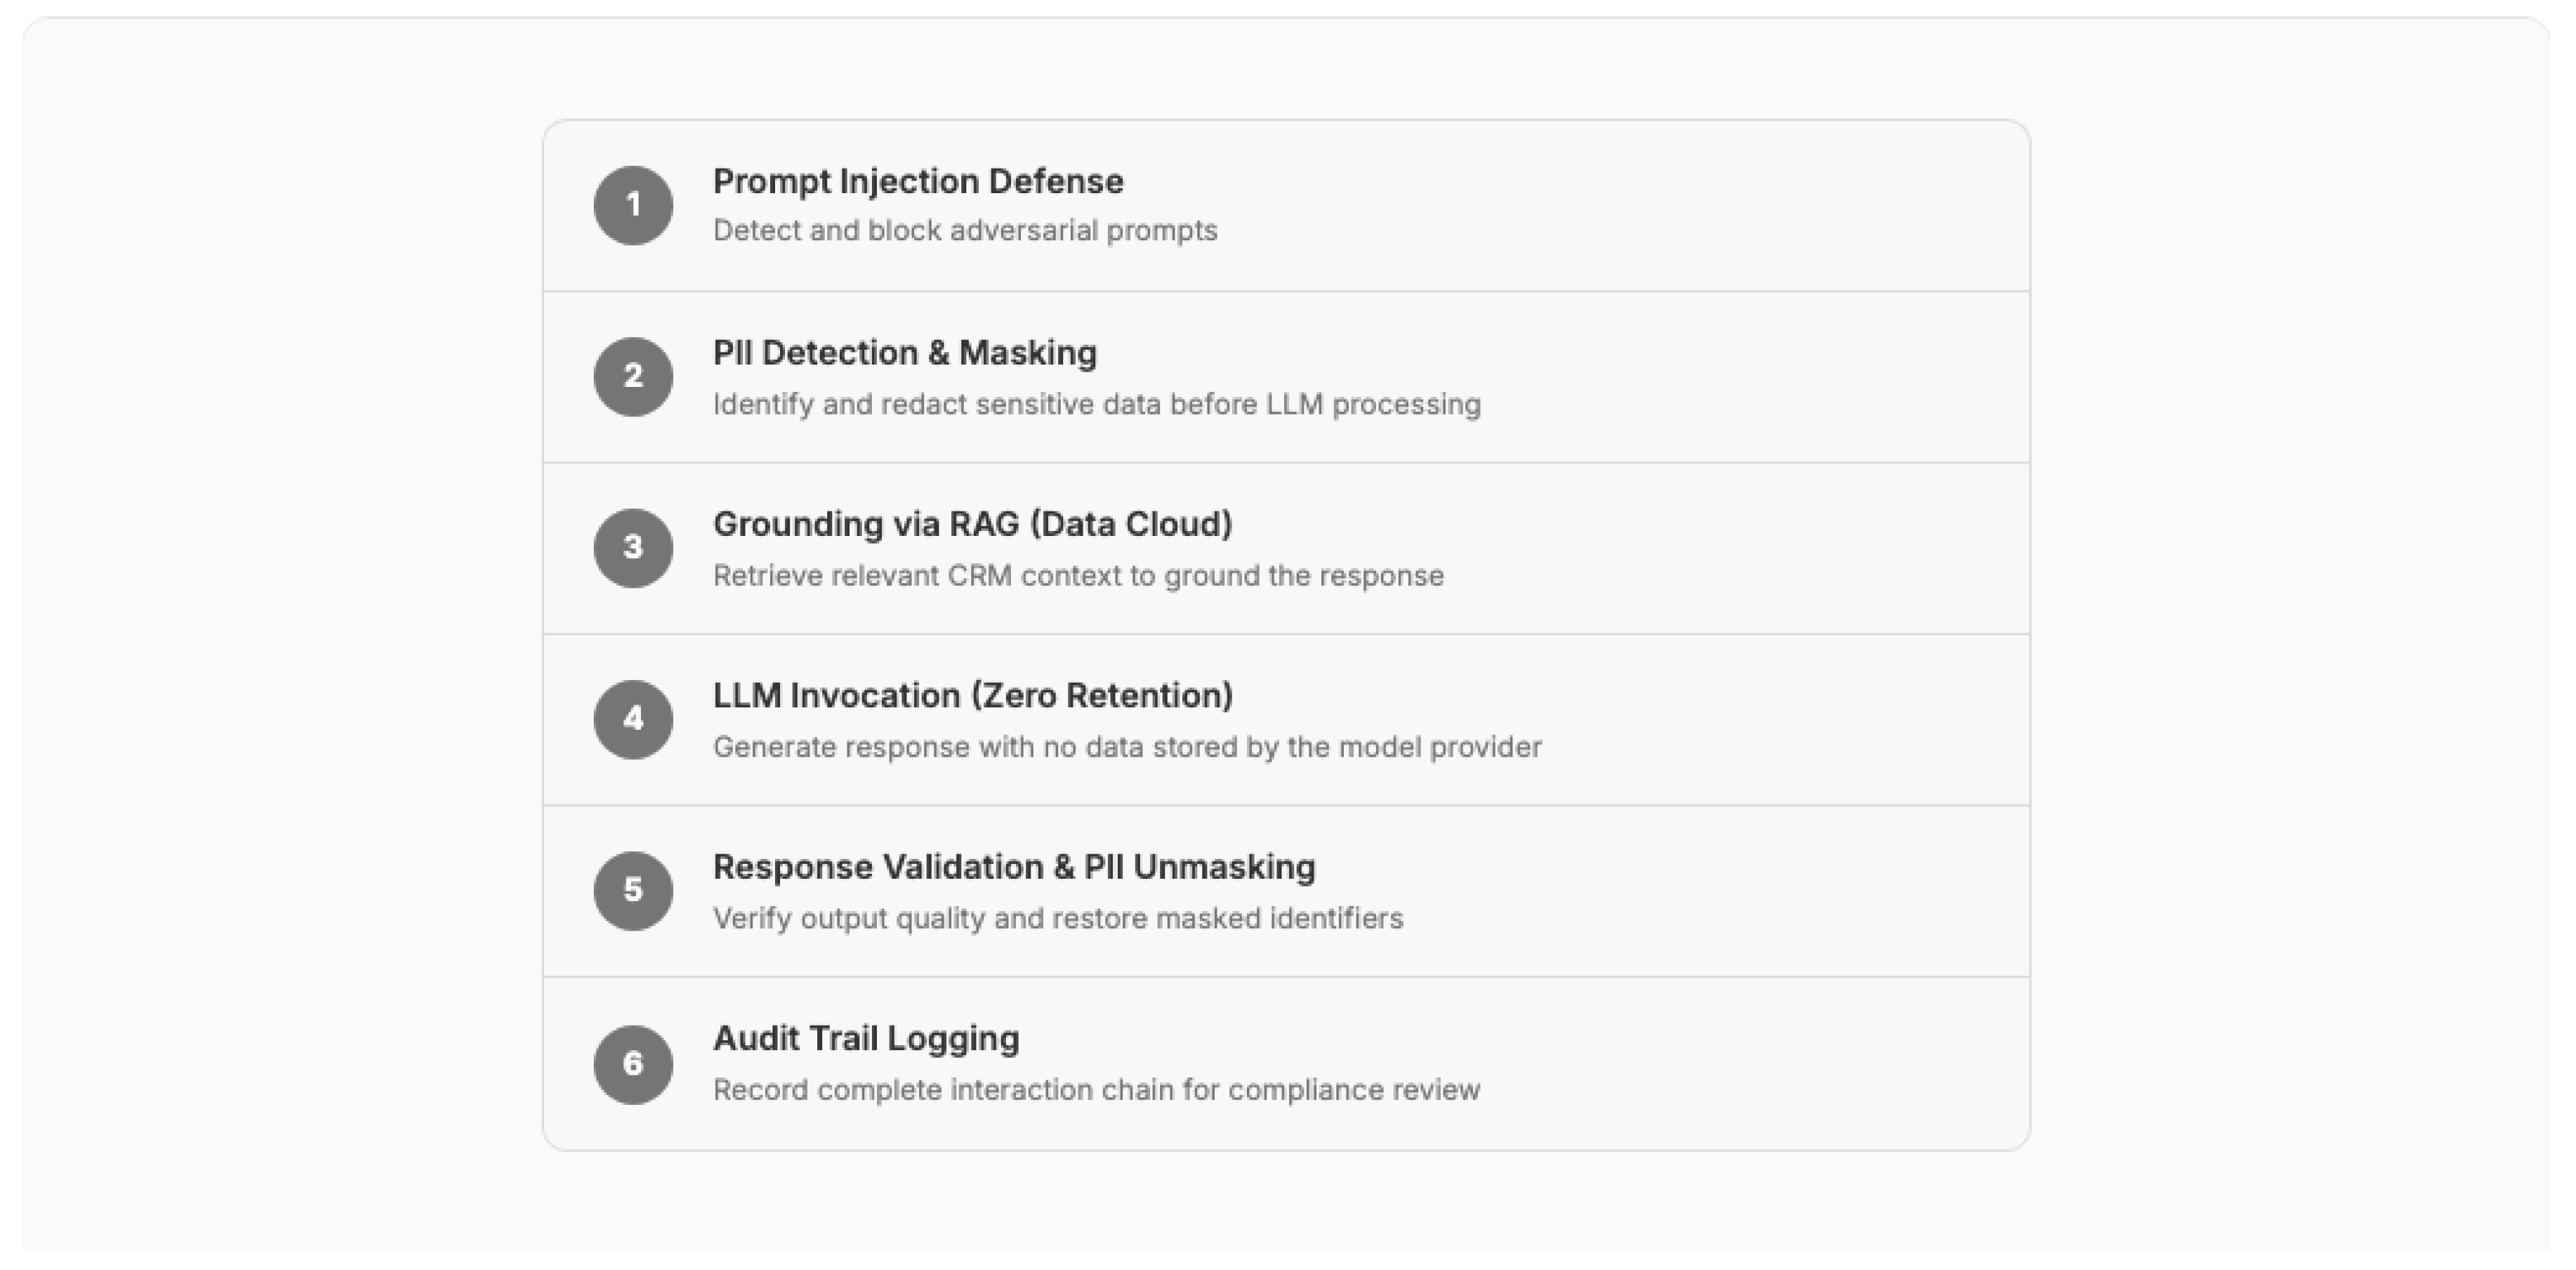
Task: Click the 'Detect and block adversarial prompts' text
Action: tap(965, 230)
